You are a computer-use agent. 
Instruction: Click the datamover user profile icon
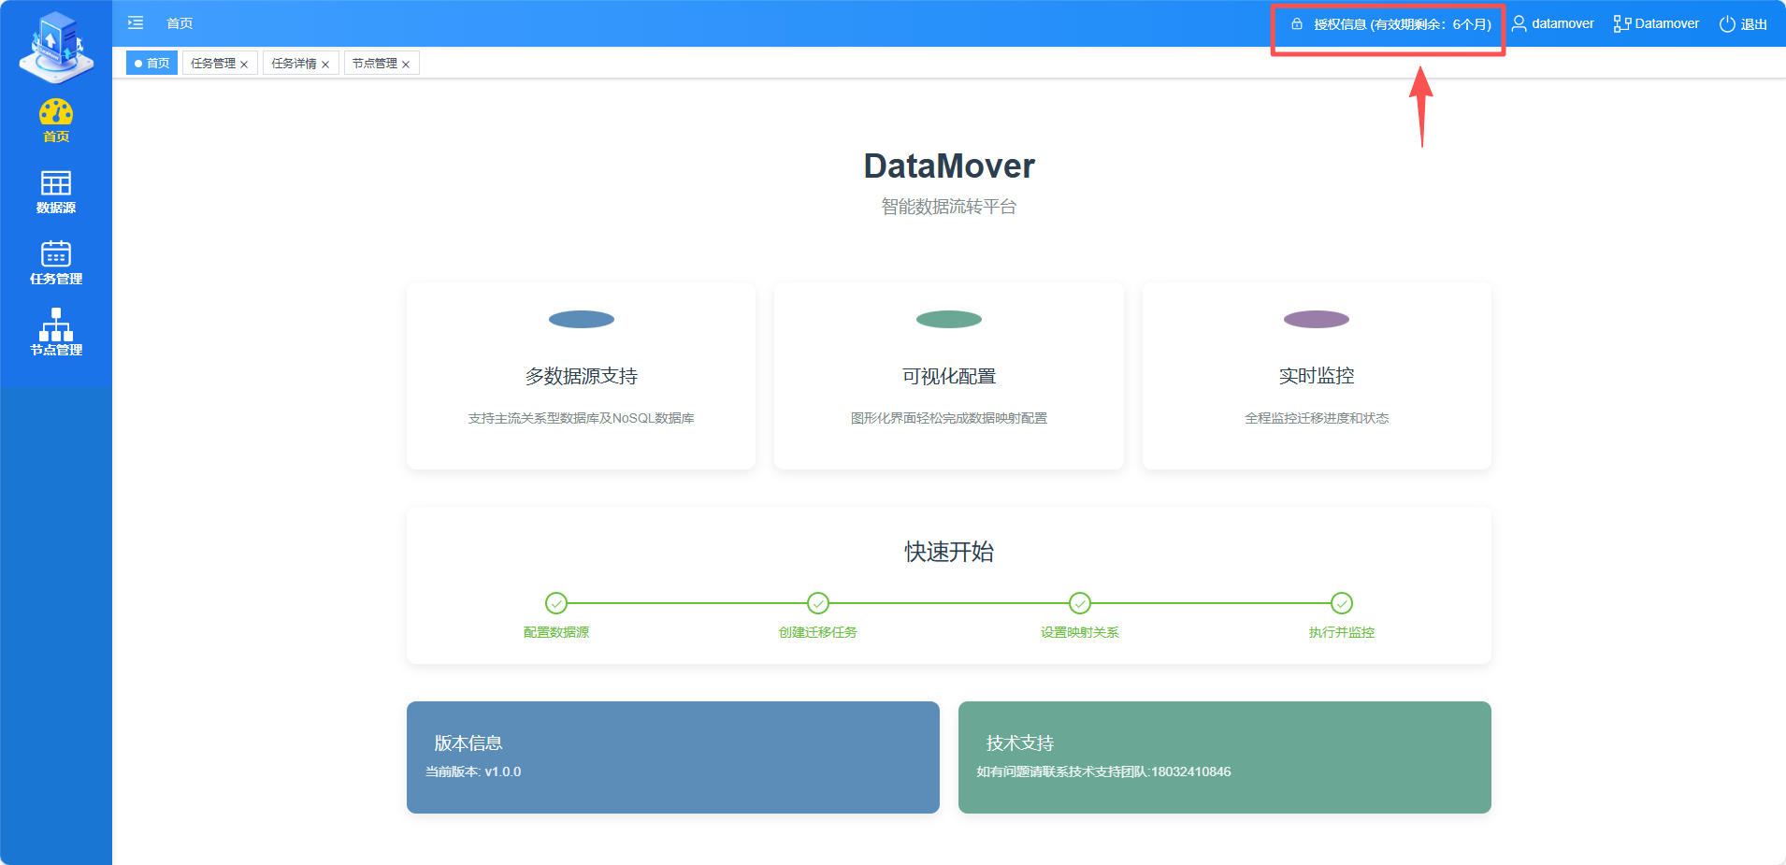(1520, 24)
